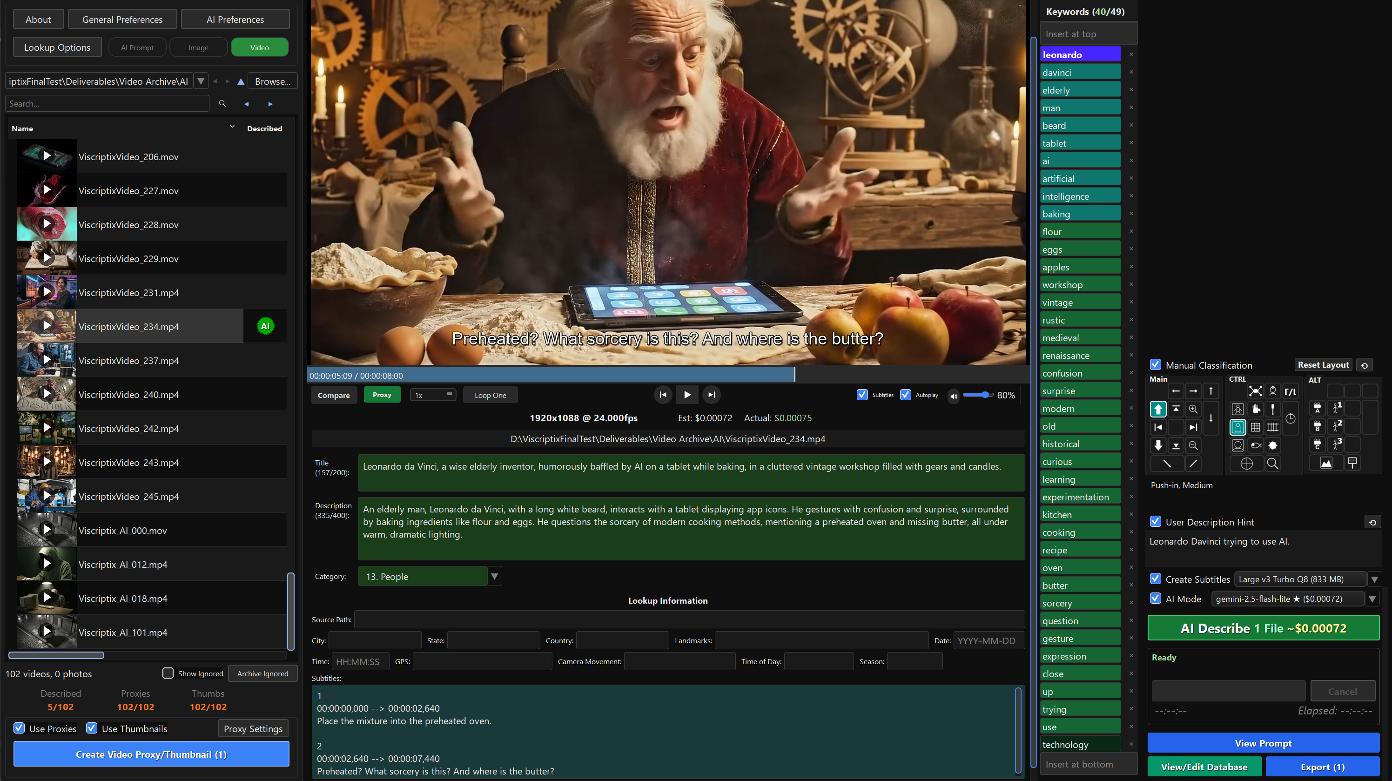Select the ViscriptixVideo_227 thumbnail

[47, 190]
